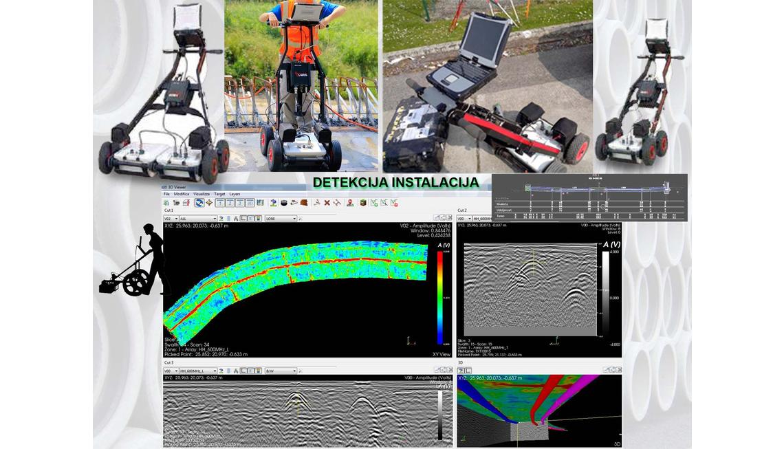
Task: Open the V02 channel dropdown in Cut 1
Action: [171, 219]
